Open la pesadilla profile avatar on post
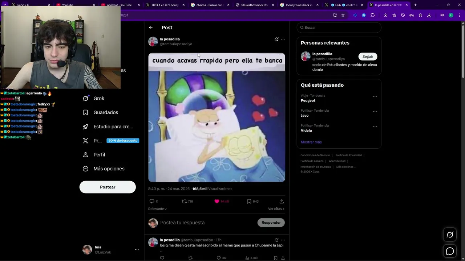This screenshot has width=465, height=261. [x=153, y=41]
